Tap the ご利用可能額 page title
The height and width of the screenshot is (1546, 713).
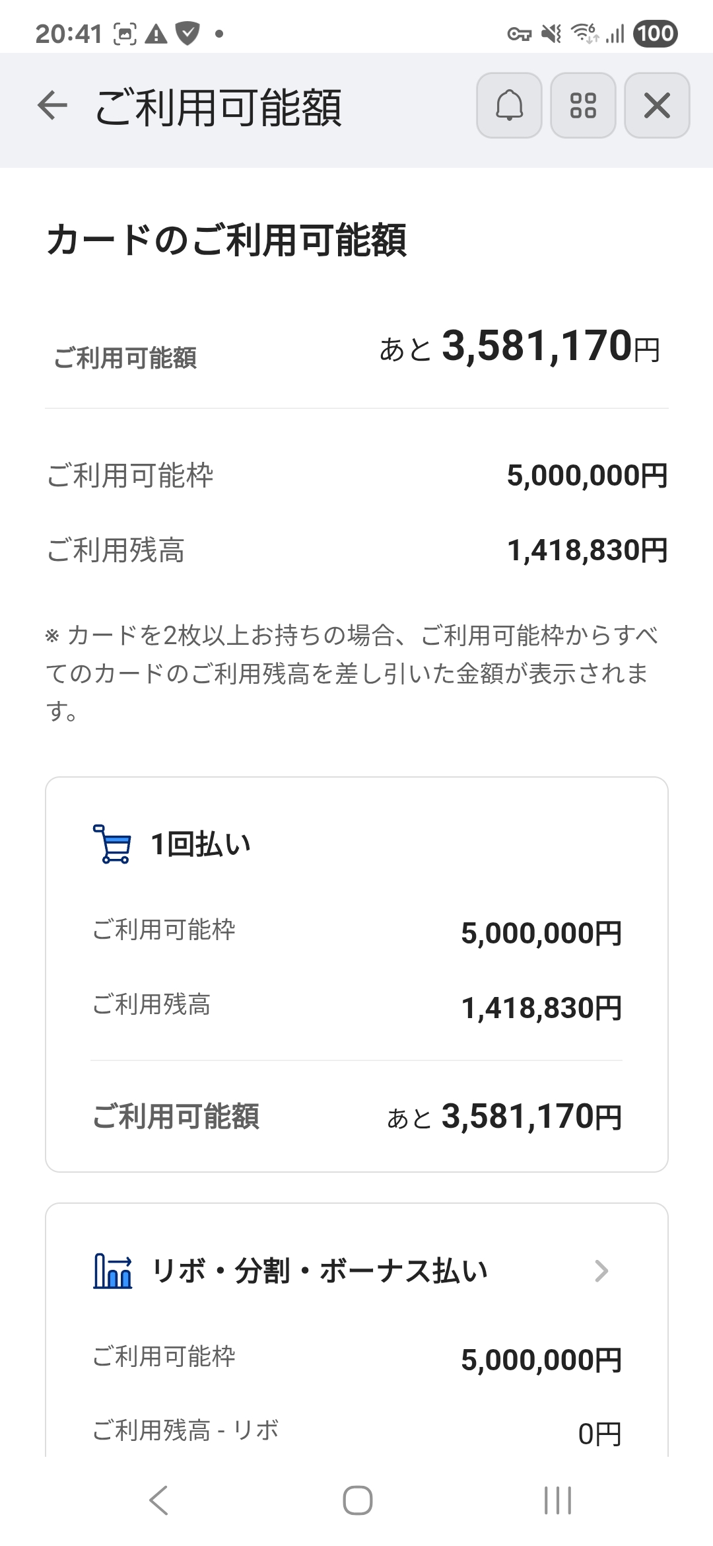219,107
